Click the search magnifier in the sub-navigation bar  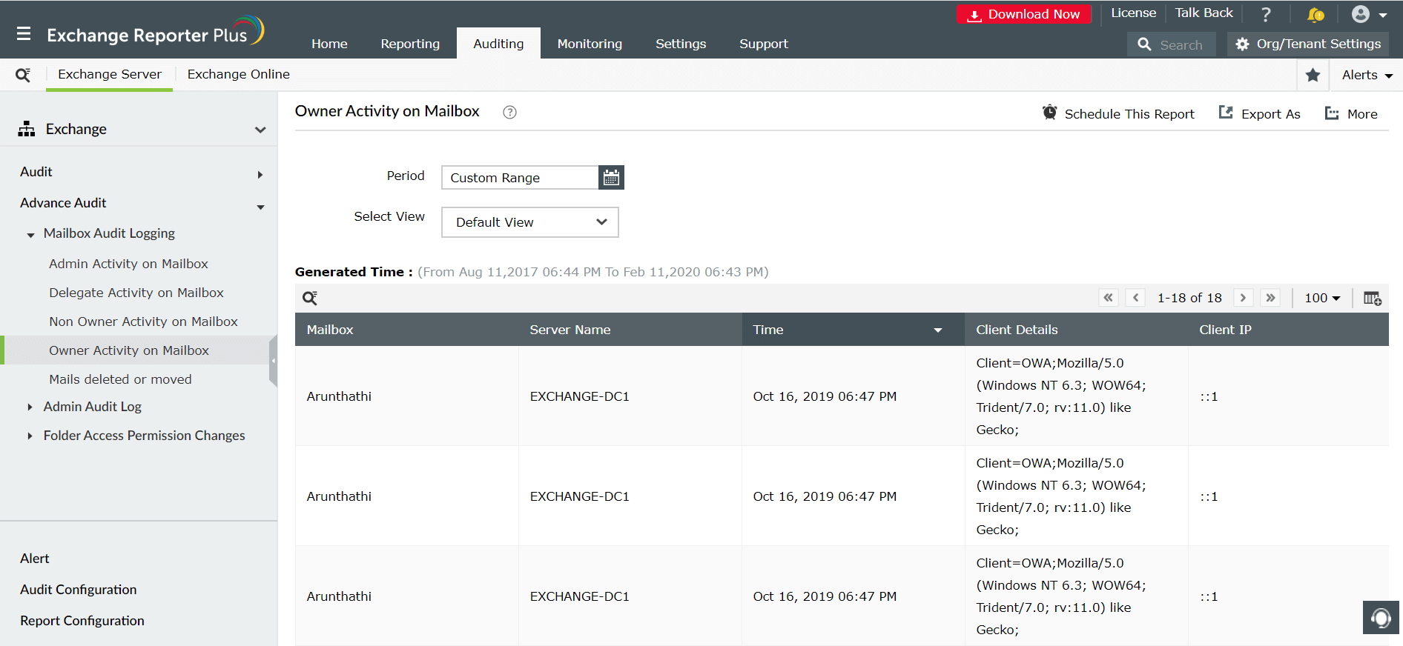click(x=23, y=75)
